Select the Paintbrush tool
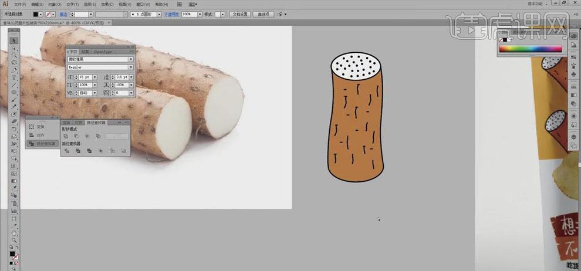The height and width of the screenshot is (271, 581). (x=14, y=99)
